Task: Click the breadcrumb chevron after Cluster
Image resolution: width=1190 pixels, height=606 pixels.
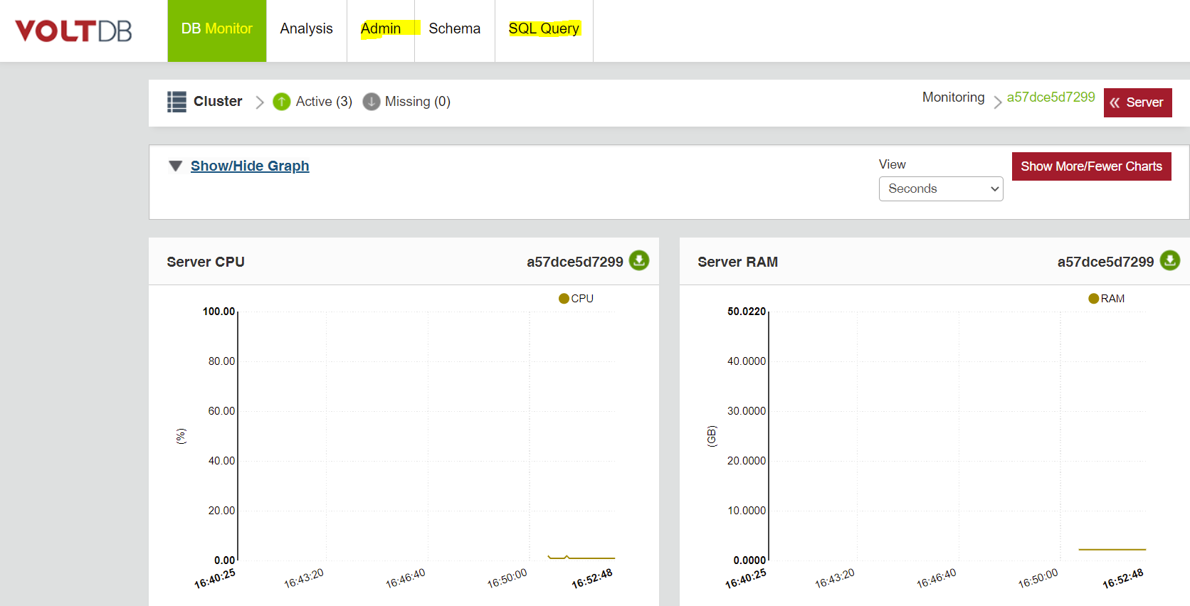Action: pyautogui.click(x=260, y=102)
